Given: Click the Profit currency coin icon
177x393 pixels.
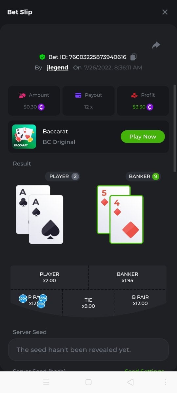Looking at the screenshot, I should point(150,107).
